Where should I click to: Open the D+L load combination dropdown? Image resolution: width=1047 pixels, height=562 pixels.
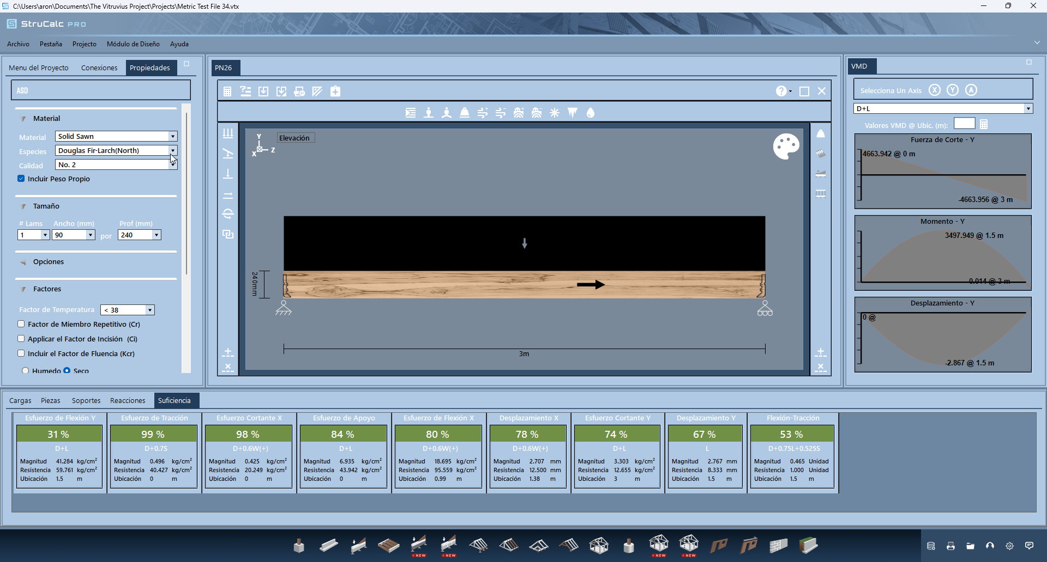coord(1028,109)
